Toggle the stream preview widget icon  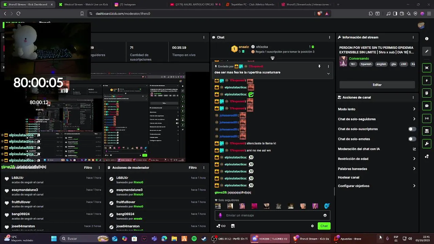point(427,68)
